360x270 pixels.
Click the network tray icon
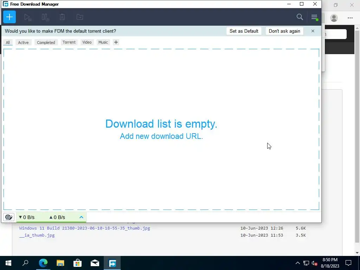tap(306, 263)
